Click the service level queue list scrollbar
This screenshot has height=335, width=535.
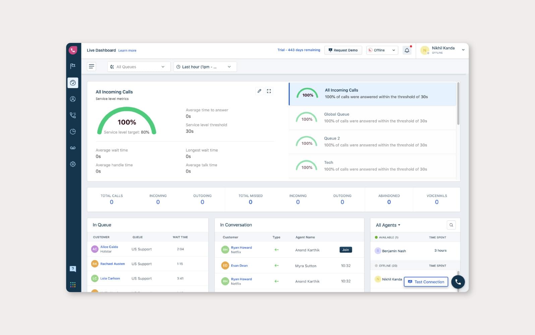coord(458,104)
